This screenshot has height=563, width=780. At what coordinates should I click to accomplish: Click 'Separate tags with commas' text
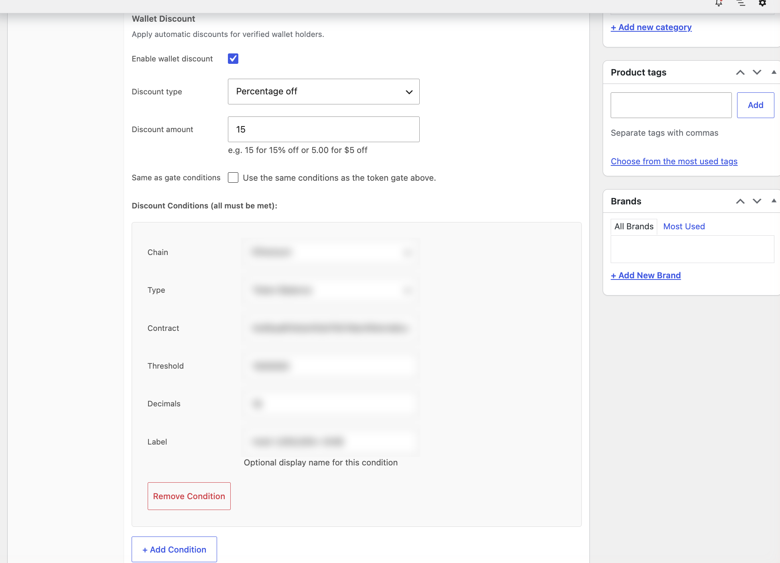(664, 133)
